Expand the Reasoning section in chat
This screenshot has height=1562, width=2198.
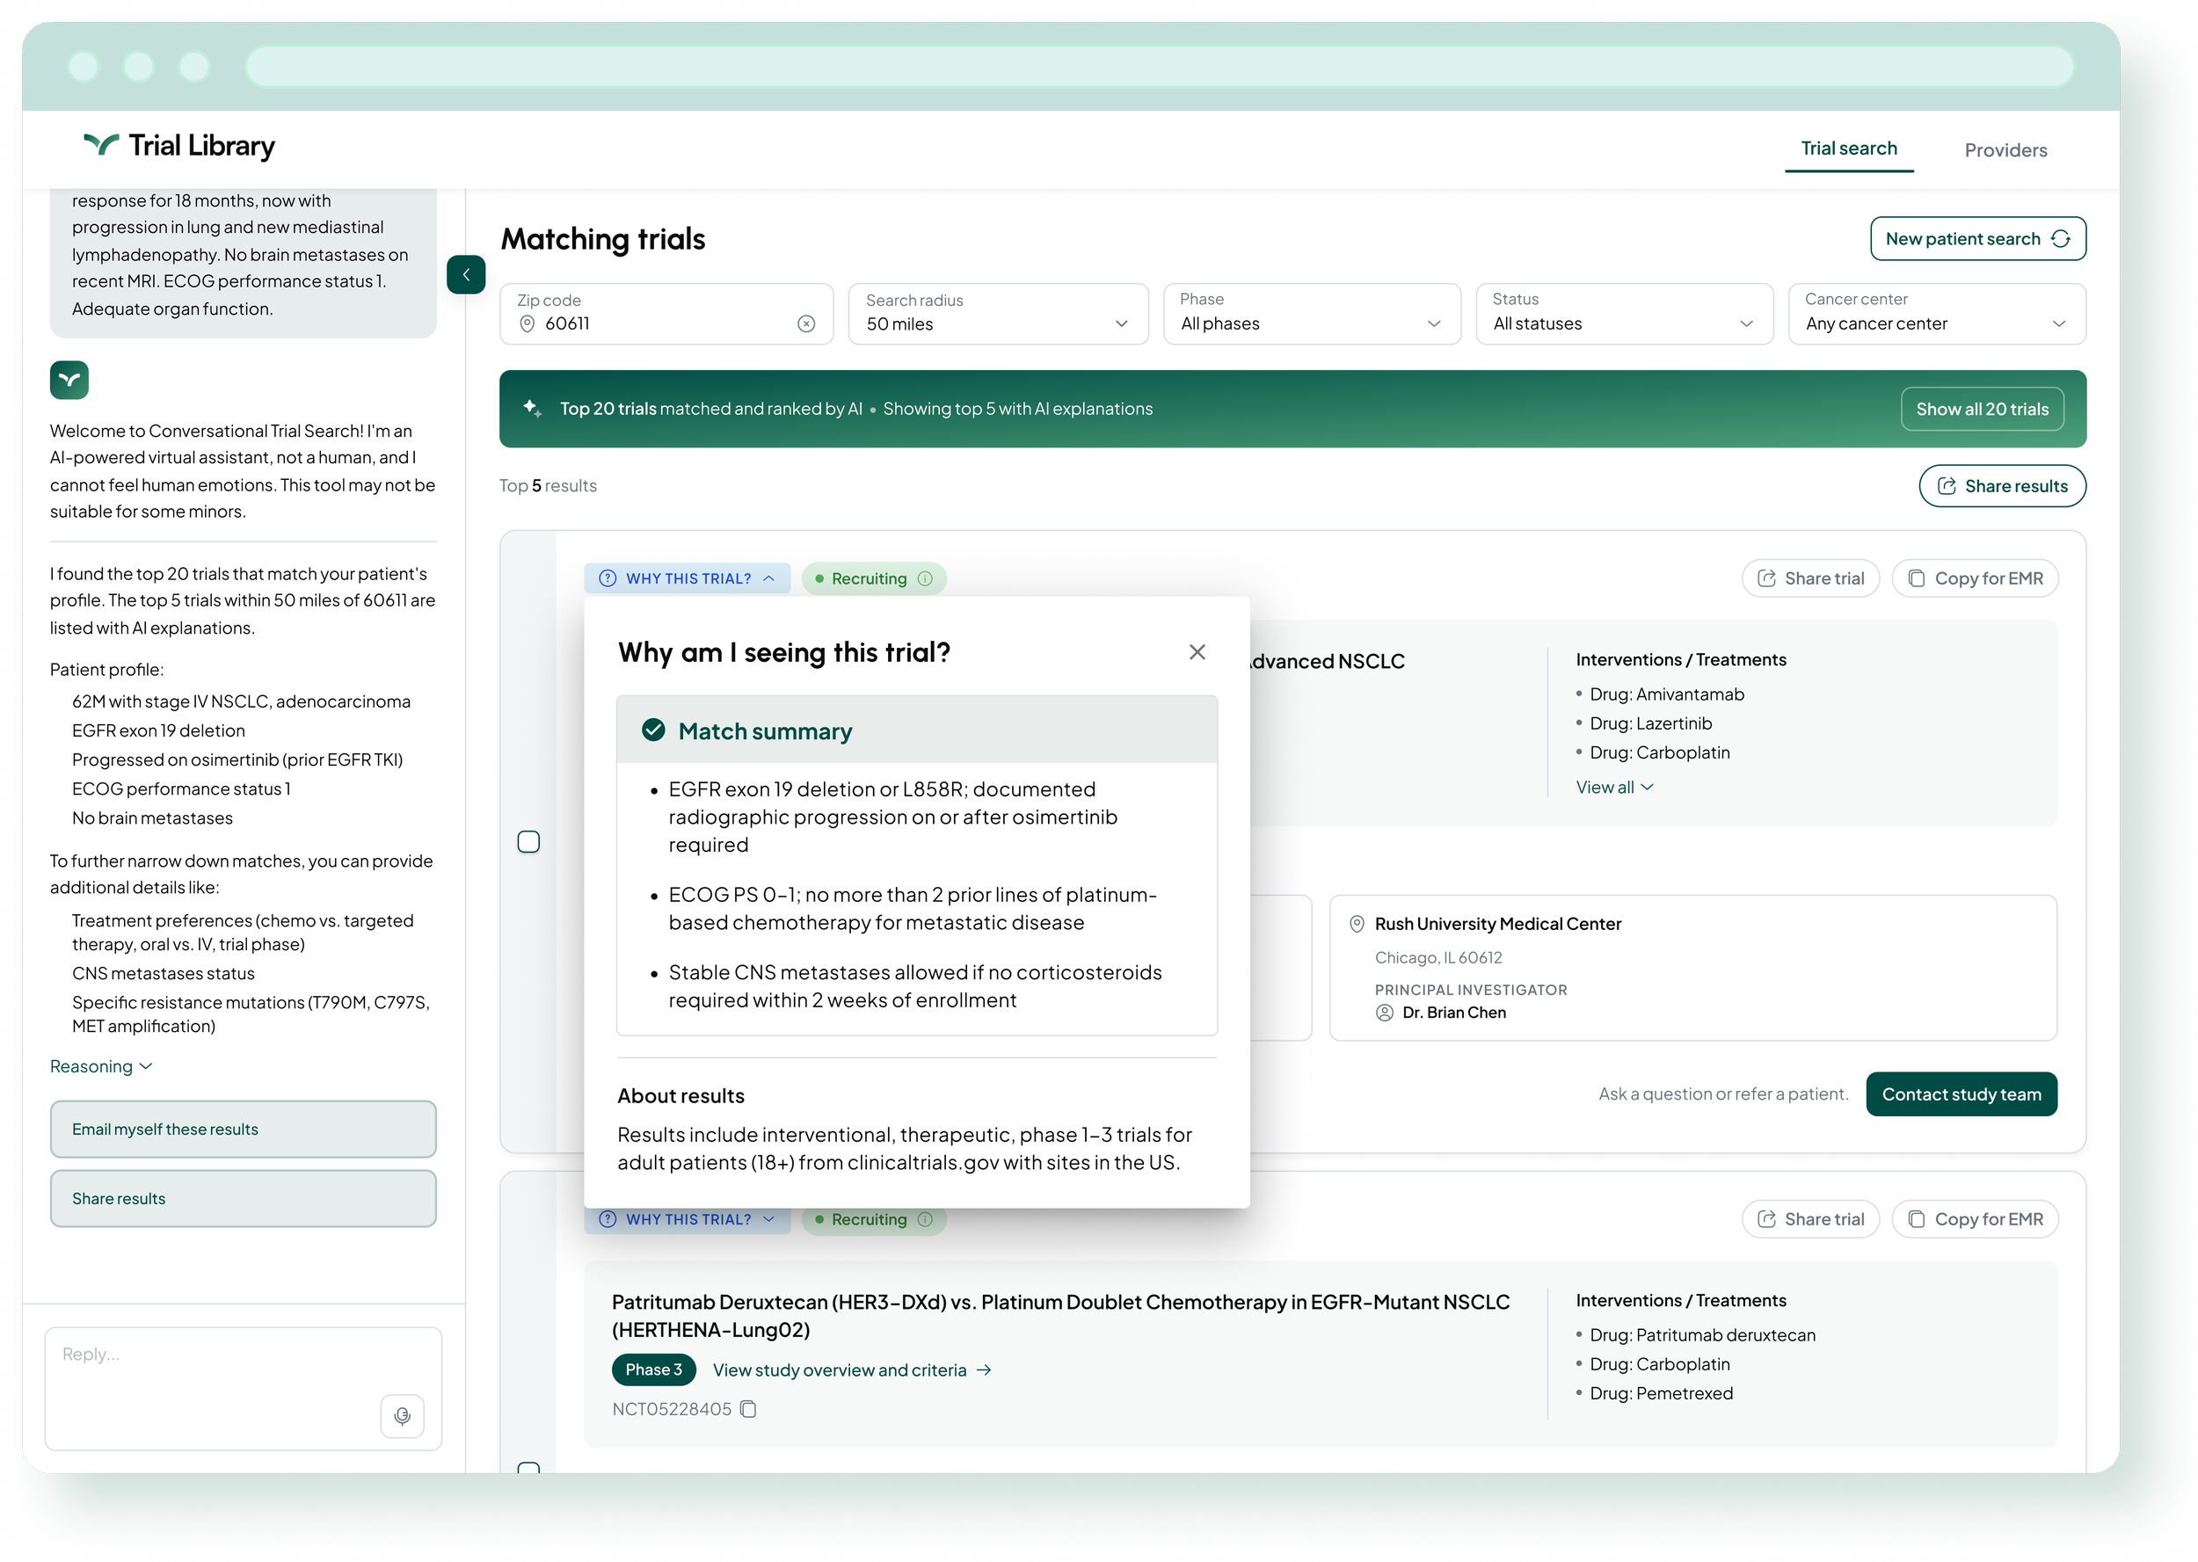coord(101,1065)
